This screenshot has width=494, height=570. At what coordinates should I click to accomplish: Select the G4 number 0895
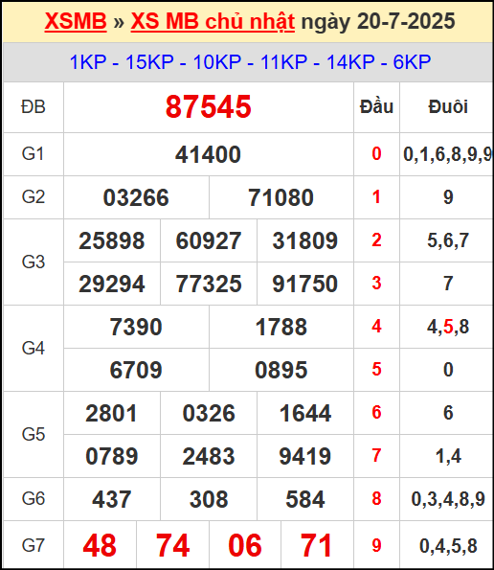coord(281,370)
